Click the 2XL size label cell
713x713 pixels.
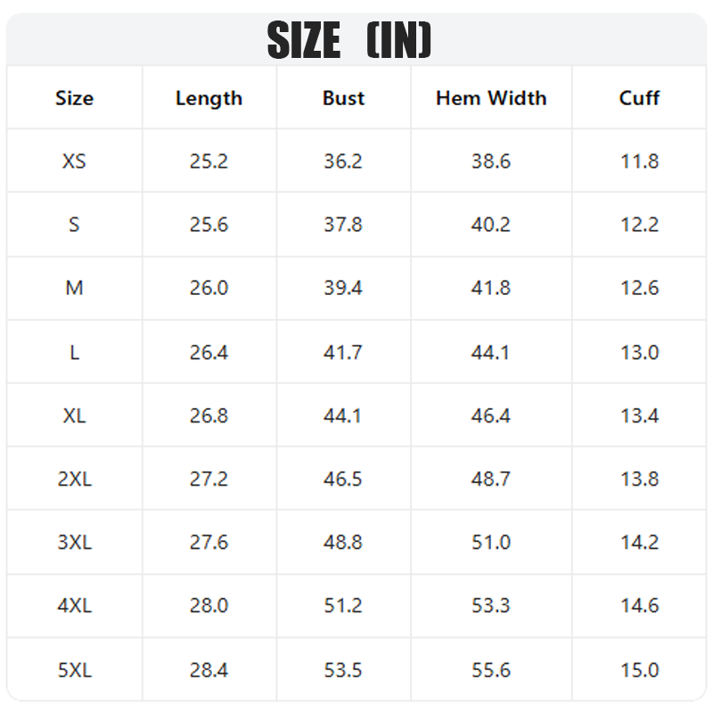75,479
